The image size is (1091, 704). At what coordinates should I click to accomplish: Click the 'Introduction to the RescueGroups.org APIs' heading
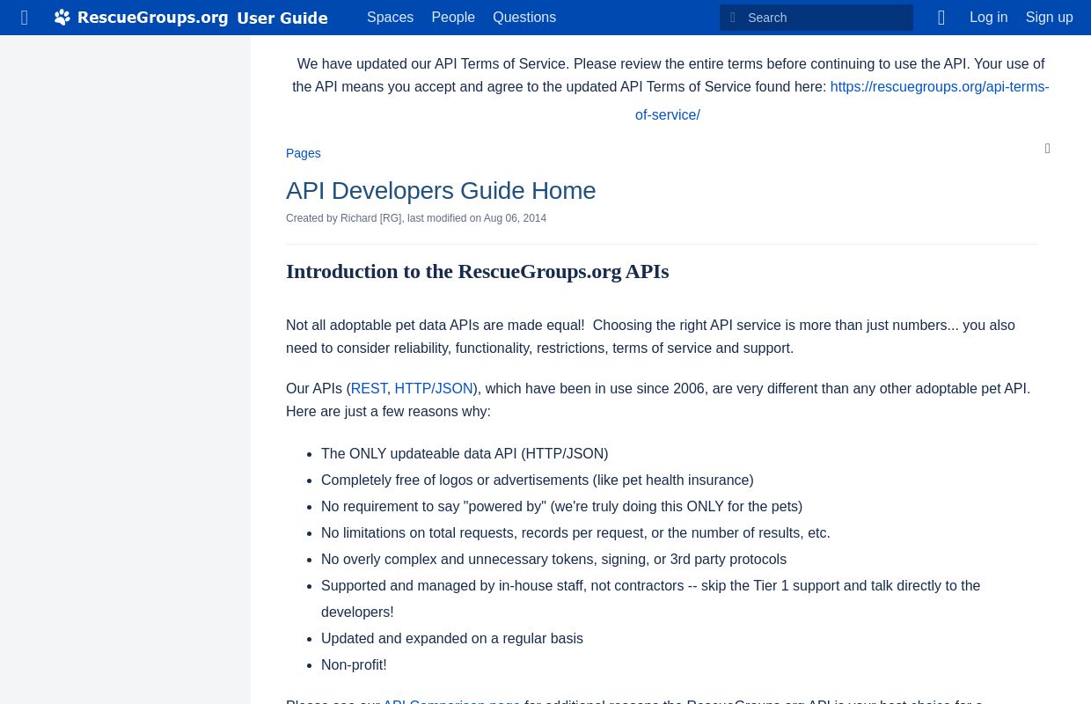pyautogui.click(x=477, y=271)
